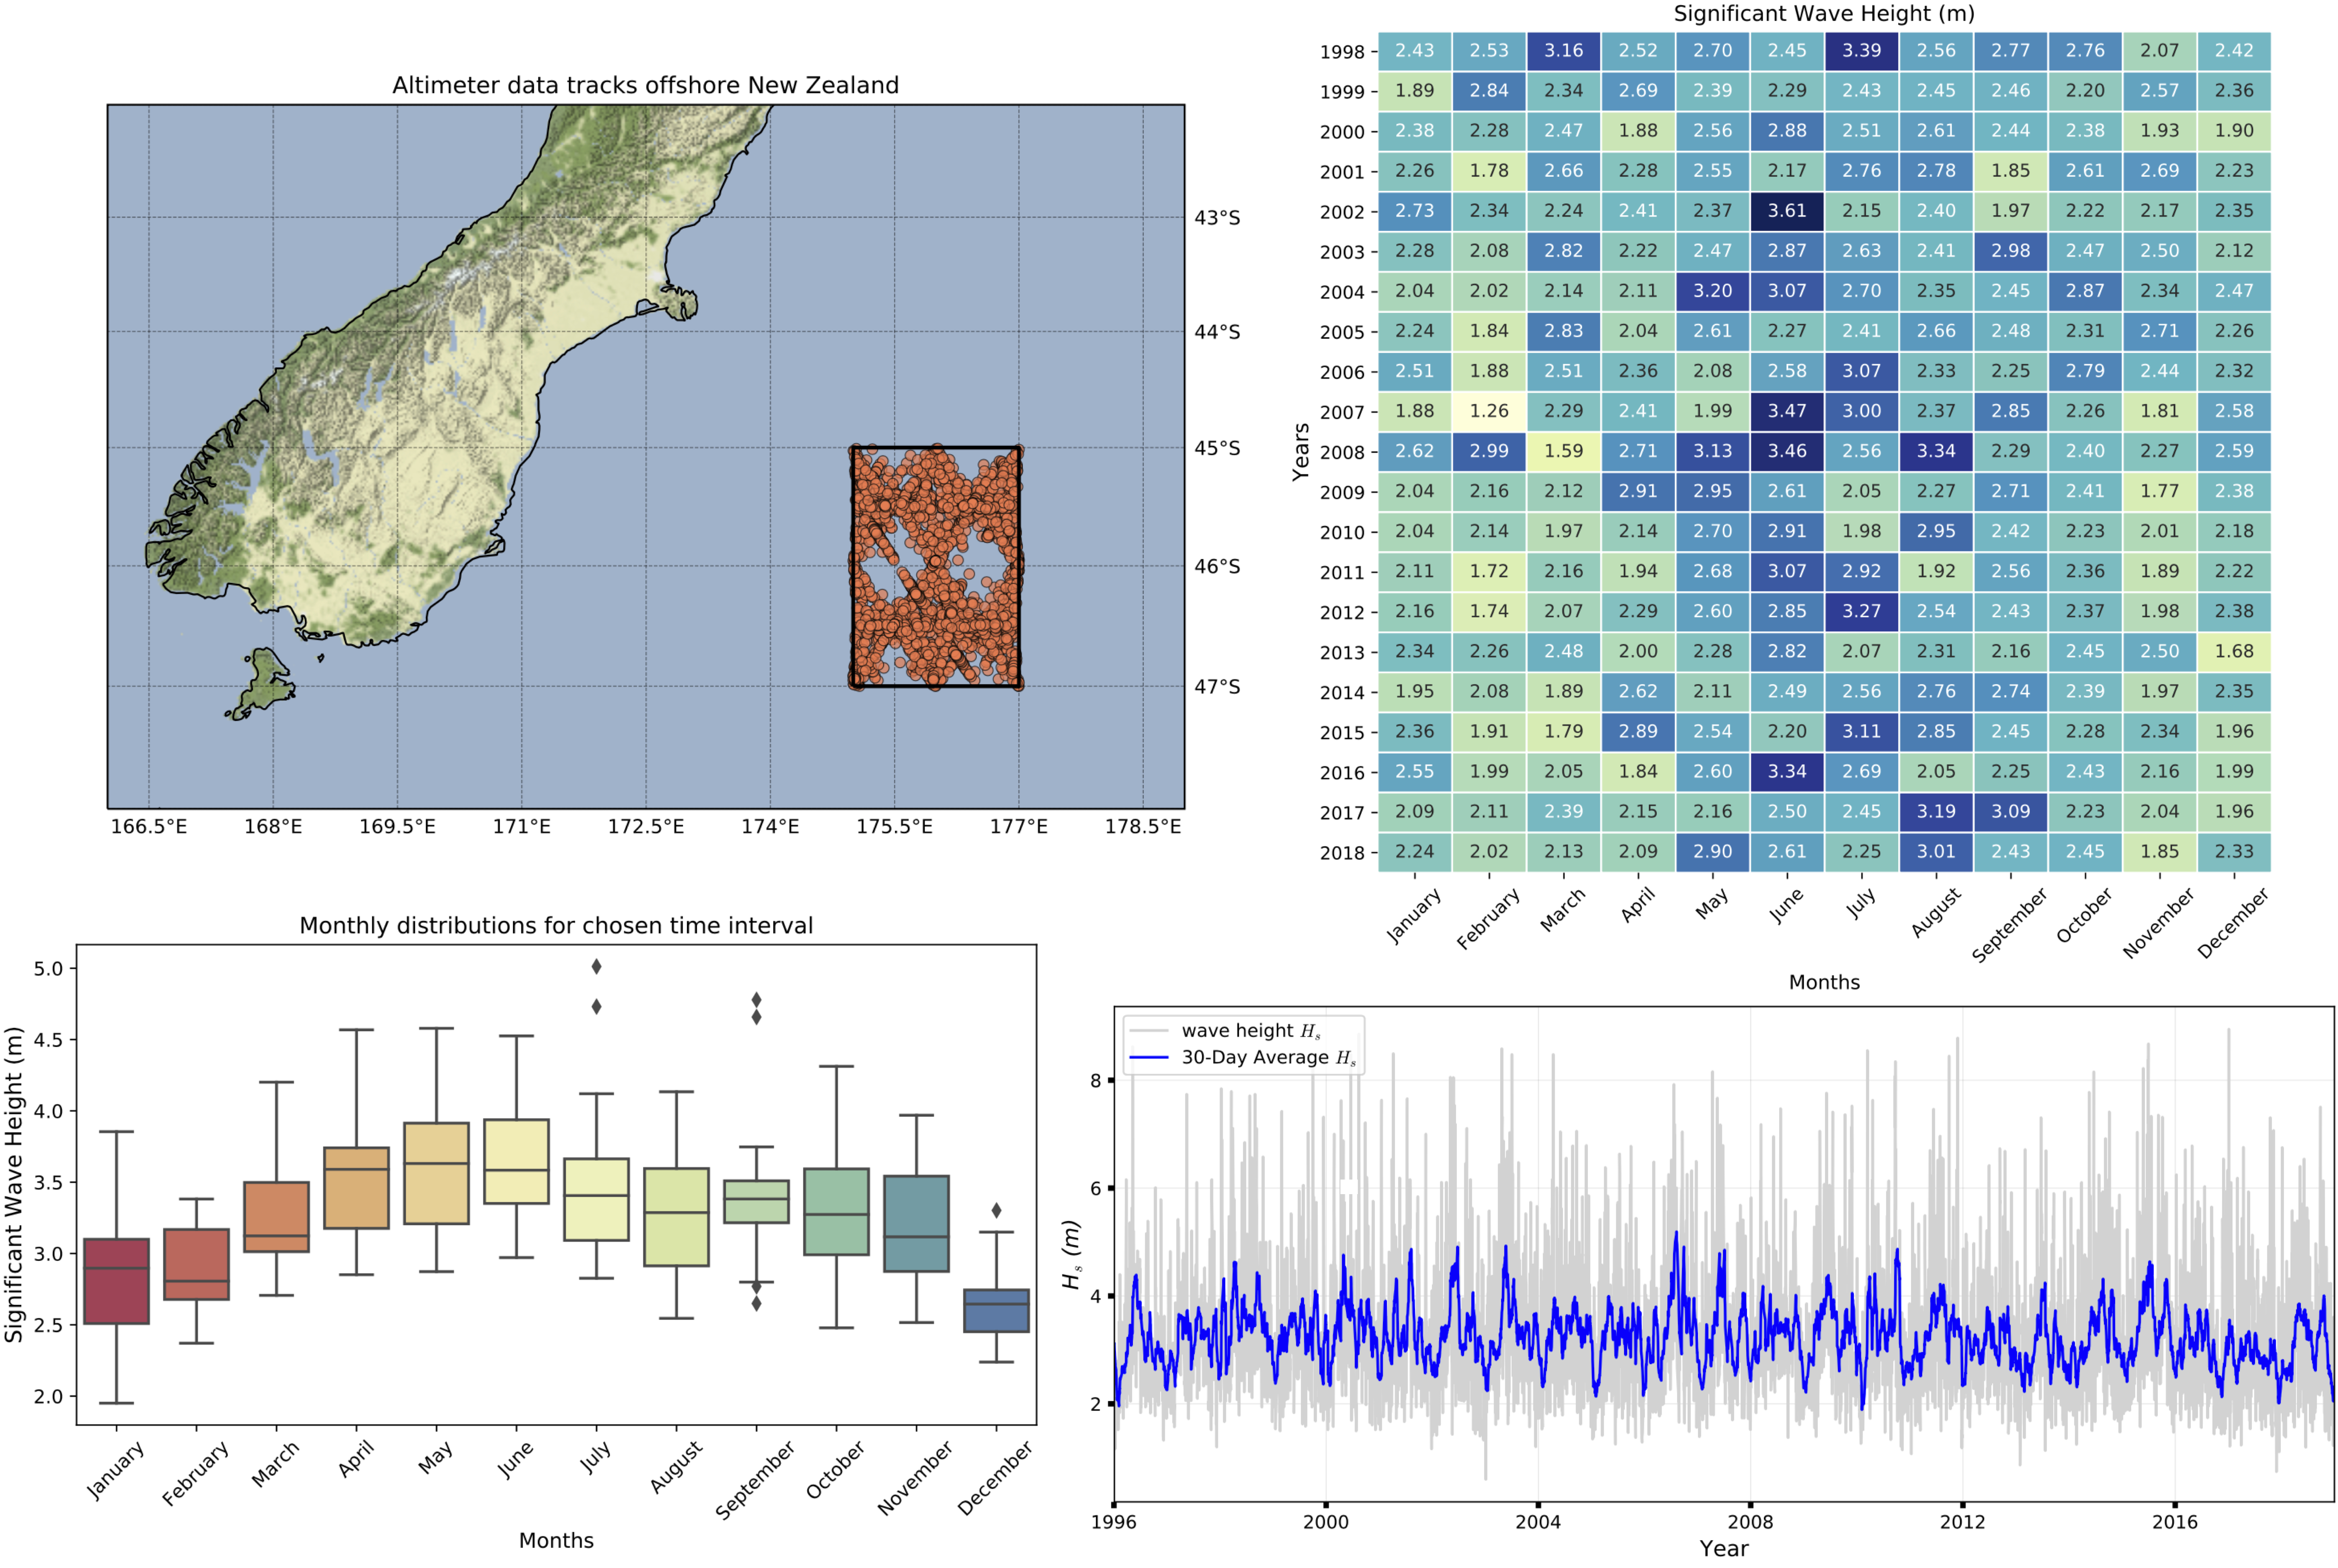
Task: Click the 2008 tick label on time series
Action: pos(1750,1522)
